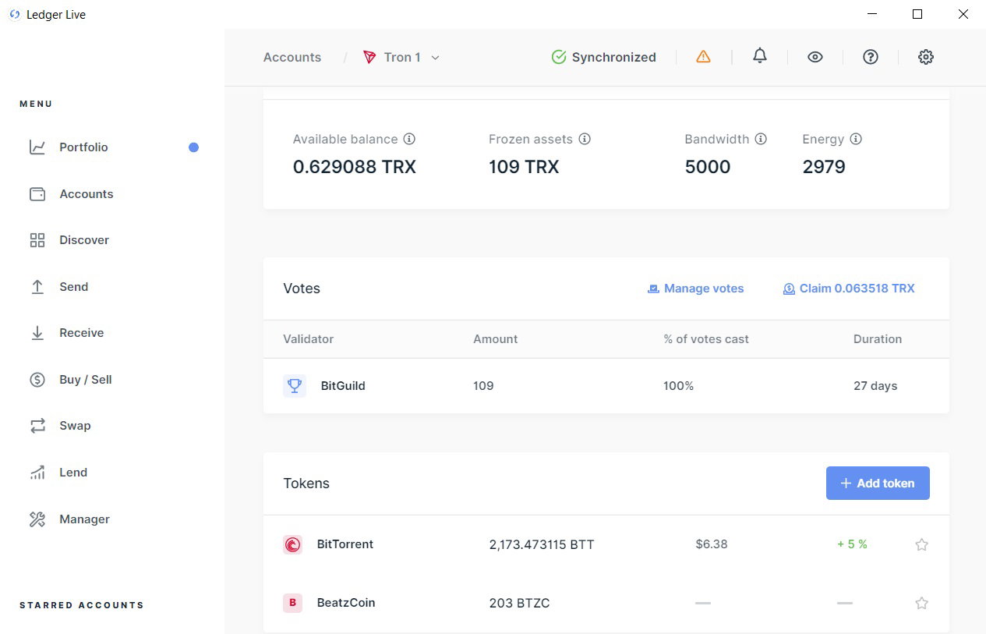Click the 109 TRX frozen assets value
Screen dimensions: 986x634
[x=524, y=167]
